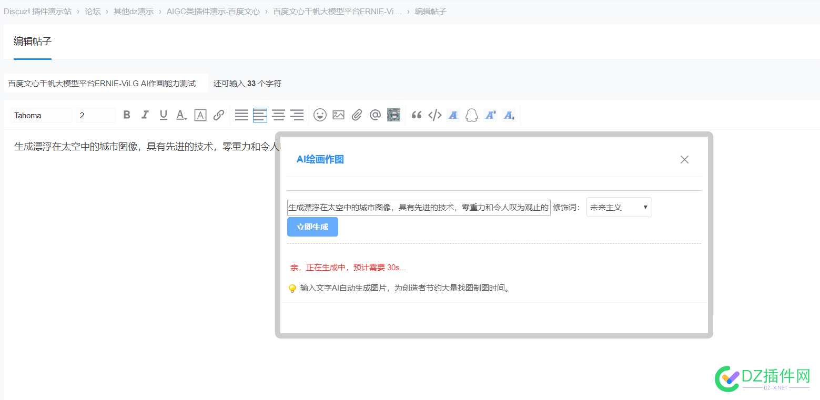Open the 论坛 breadcrumb link
Image resolution: width=820 pixels, height=400 pixels.
click(93, 11)
